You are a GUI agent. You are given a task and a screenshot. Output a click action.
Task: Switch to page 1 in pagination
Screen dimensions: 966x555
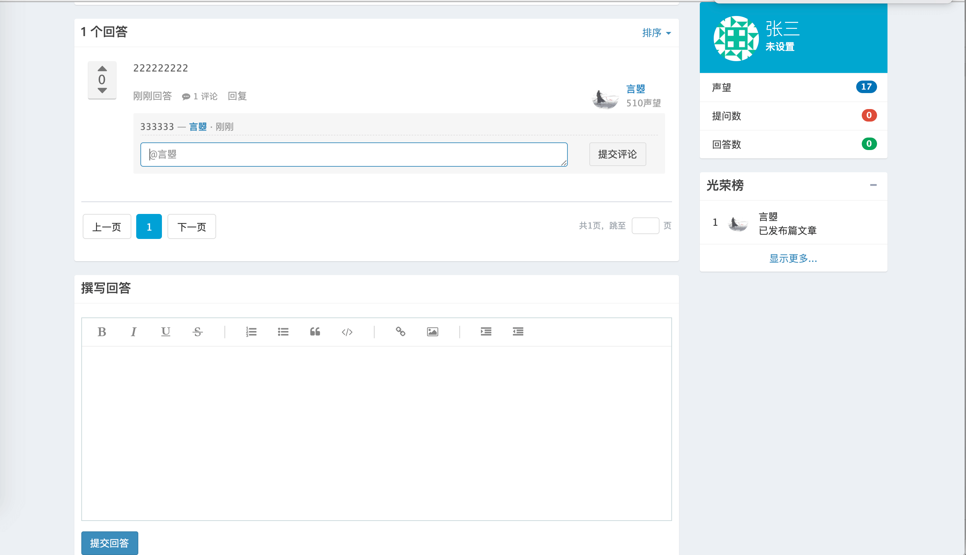[x=149, y=226]
